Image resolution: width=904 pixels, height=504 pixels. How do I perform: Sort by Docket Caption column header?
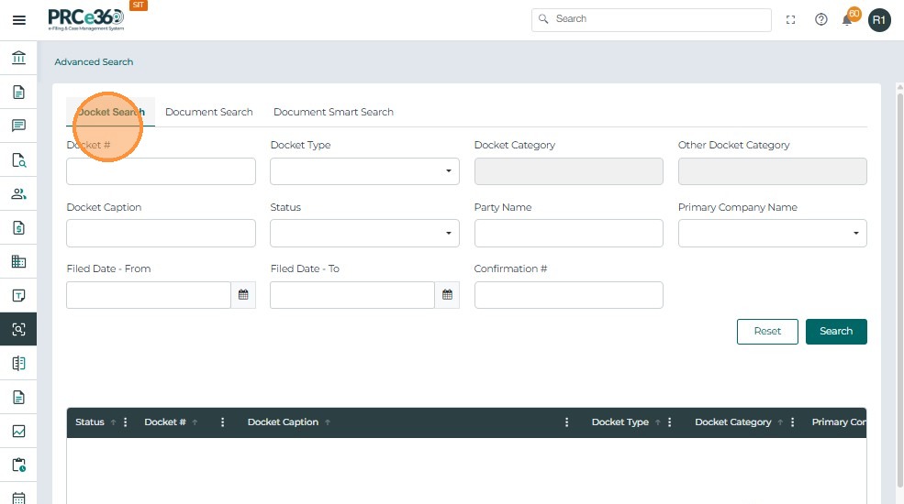[283, 422]
